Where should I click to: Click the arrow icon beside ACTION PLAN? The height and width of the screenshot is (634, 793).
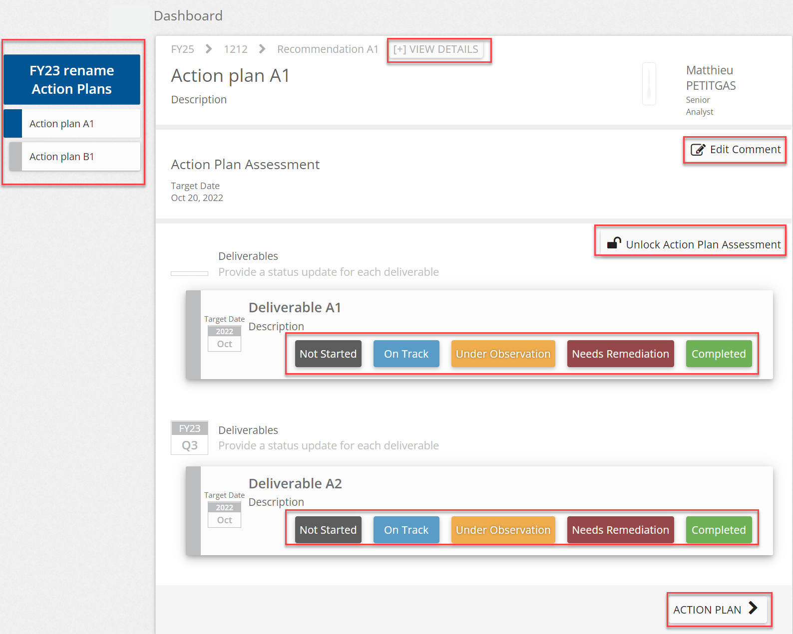coord(753,608)
